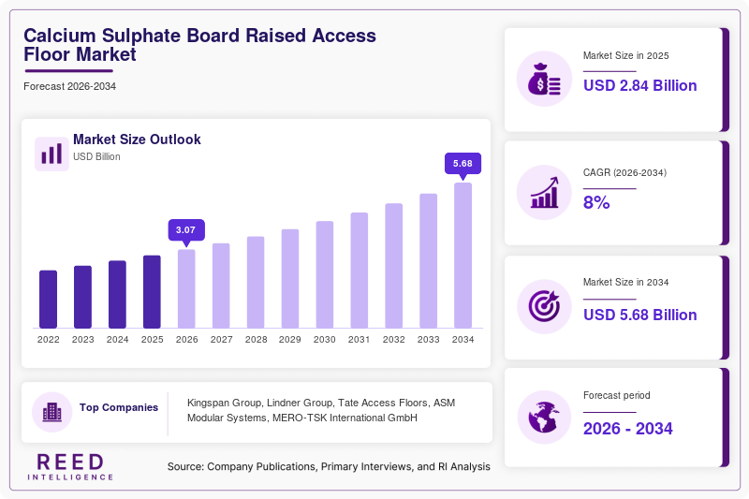Select the 2033 bar in the chart

pos(429,261)
